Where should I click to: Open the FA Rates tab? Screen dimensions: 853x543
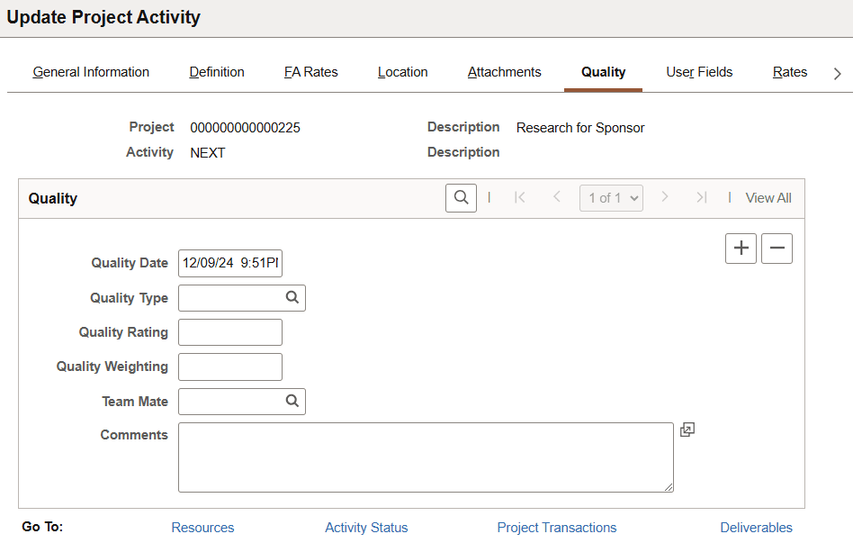[310, 72]
